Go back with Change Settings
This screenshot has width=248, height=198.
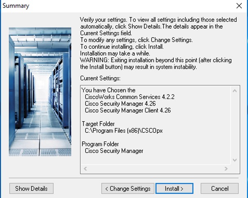[x=128, y=188]
